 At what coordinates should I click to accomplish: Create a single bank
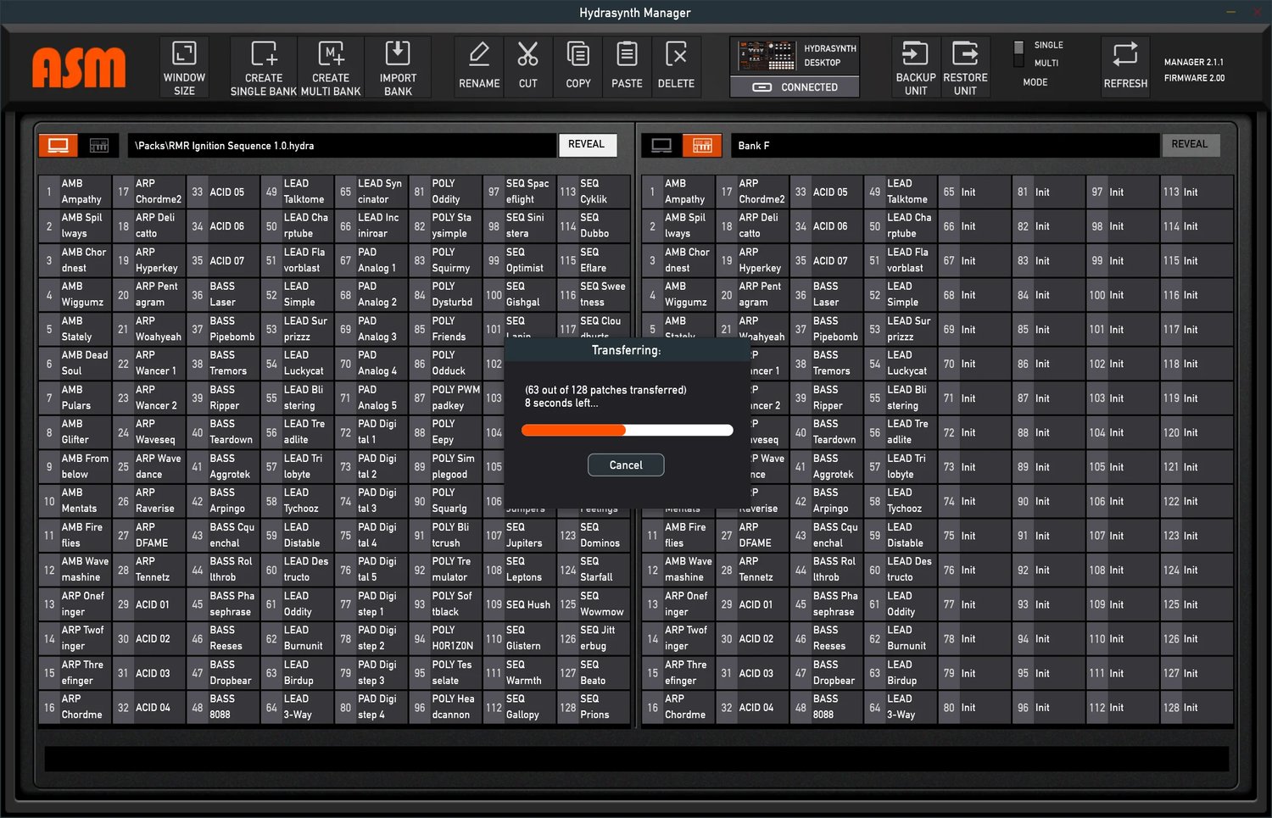264,67
